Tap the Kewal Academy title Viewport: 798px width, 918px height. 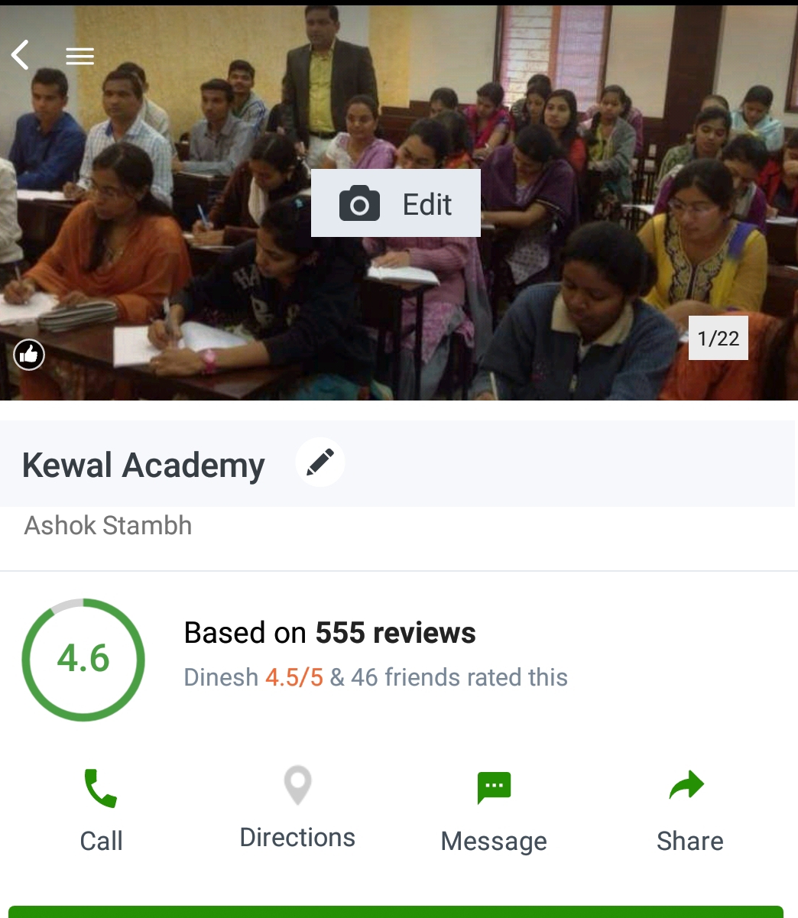pos(144,465)
